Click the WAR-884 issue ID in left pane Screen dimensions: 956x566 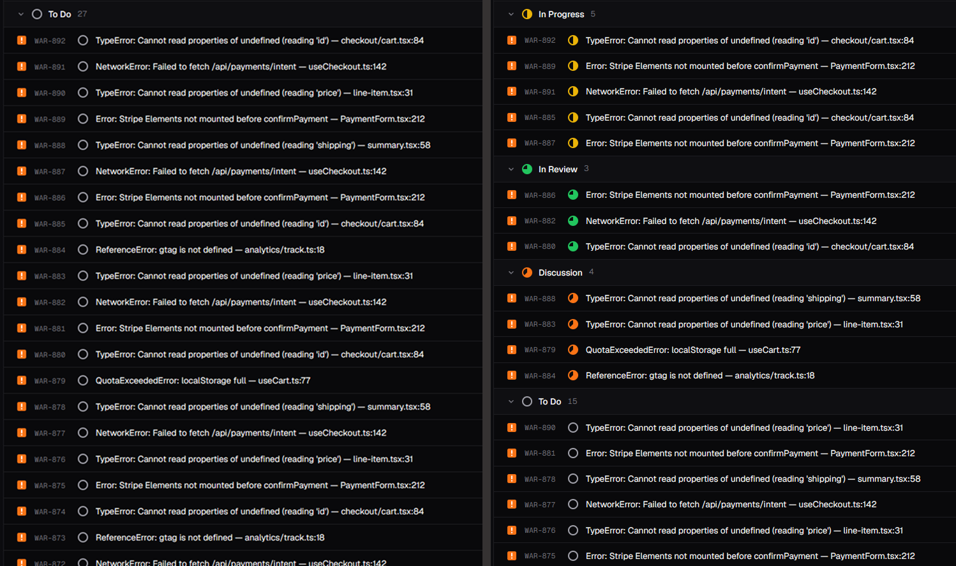point(50,250)
